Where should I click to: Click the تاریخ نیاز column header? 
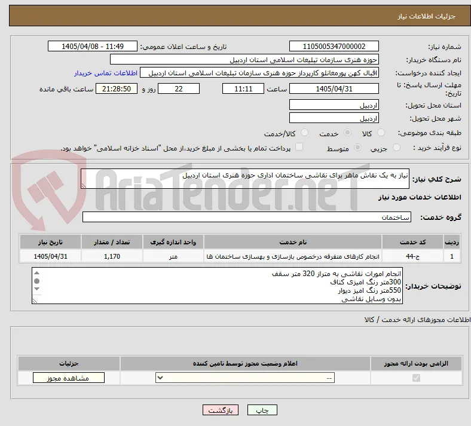tap(50, 242)
